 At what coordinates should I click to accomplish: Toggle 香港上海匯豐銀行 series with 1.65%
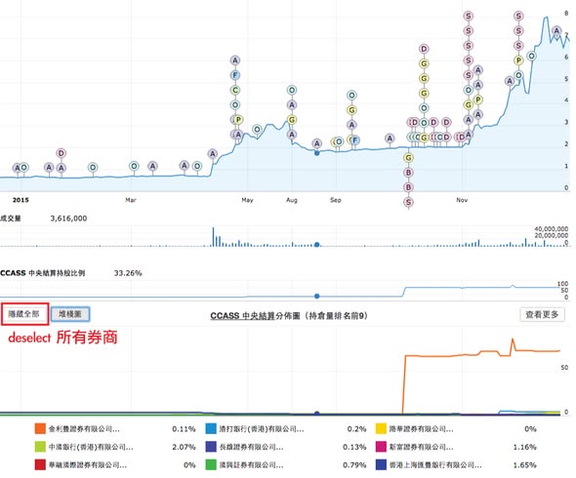456,464
